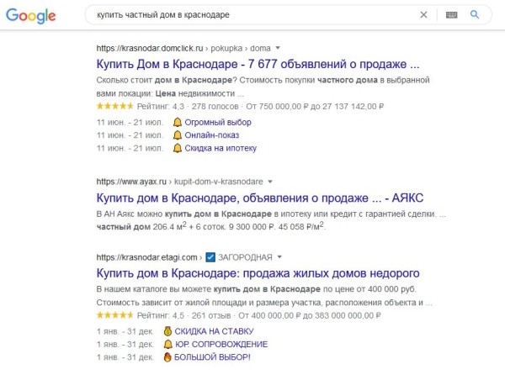Click the 'БОЛЬШОЙ ВЫБОР!' link

coord(212,357)
